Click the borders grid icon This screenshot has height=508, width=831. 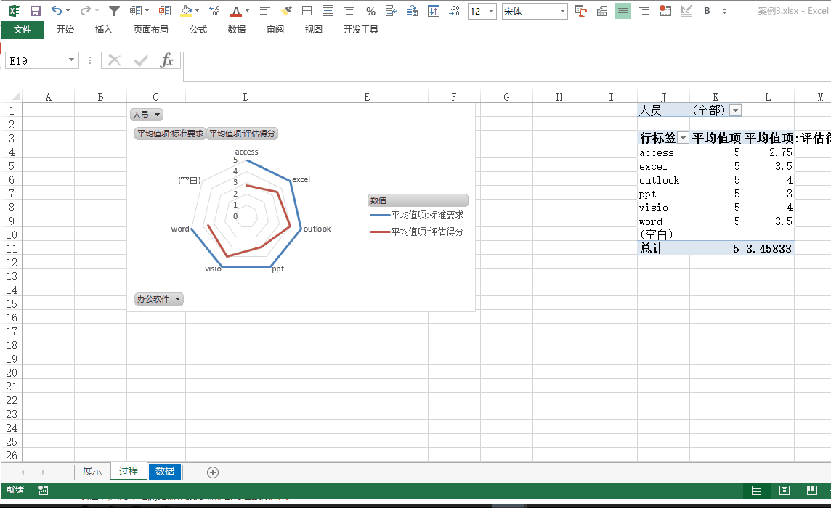click(x=307, y=11)
